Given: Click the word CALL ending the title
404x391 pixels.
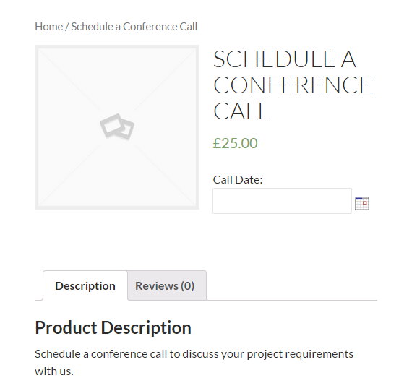Looking at the screenshot, I should pos(241,111).
